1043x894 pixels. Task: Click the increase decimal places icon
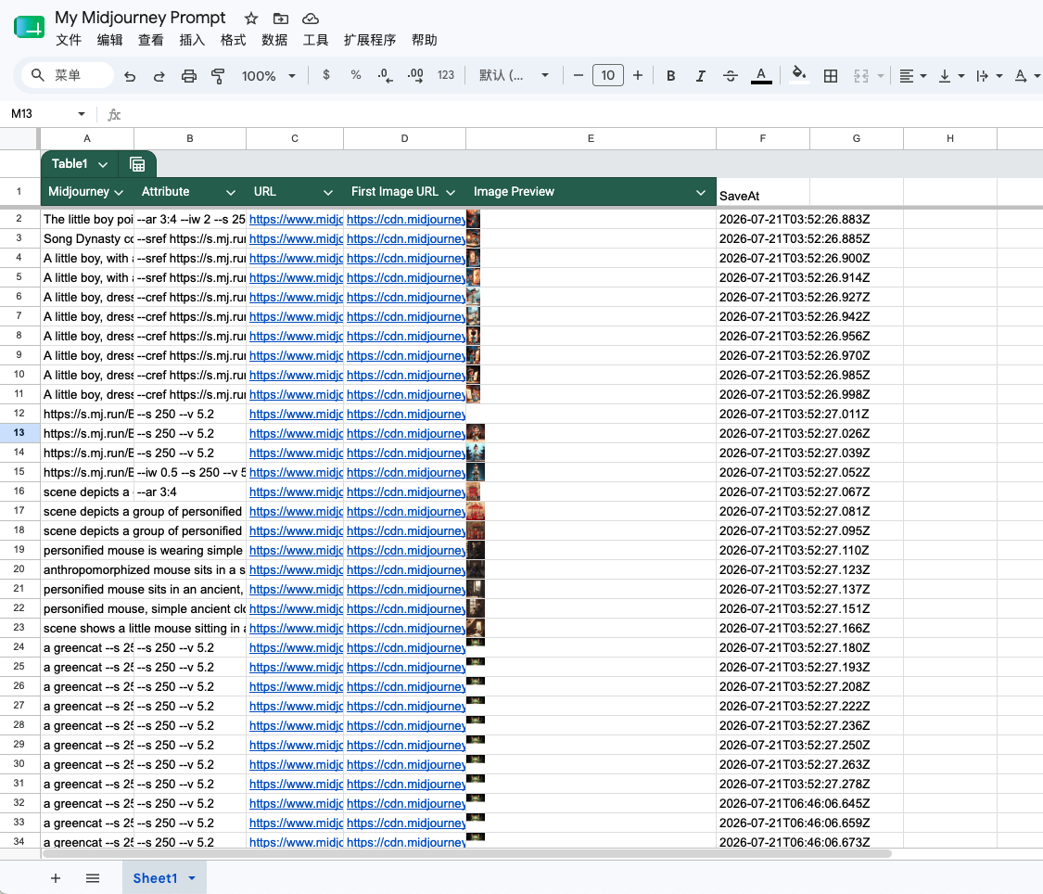[415, 75]
